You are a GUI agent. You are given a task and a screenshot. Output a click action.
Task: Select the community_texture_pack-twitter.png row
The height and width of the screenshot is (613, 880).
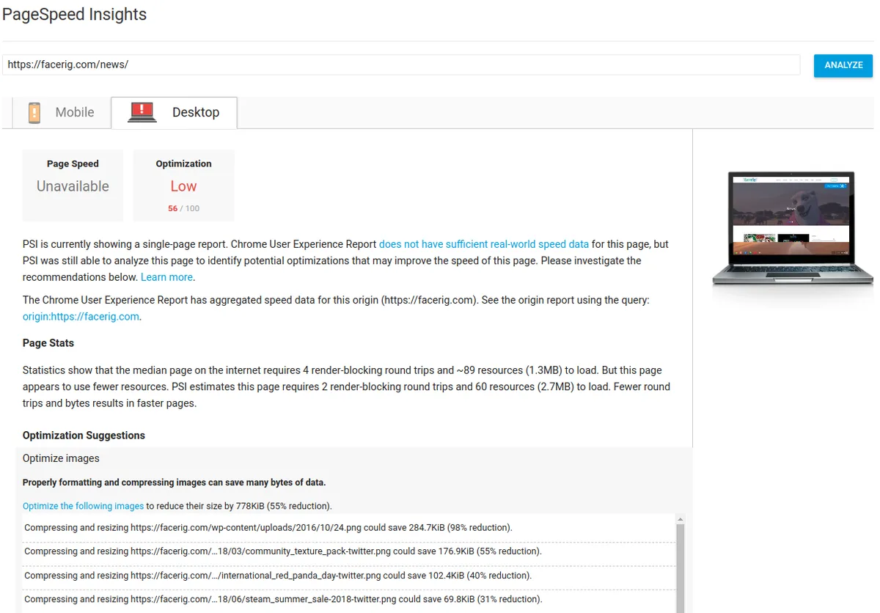coord(349,551)
